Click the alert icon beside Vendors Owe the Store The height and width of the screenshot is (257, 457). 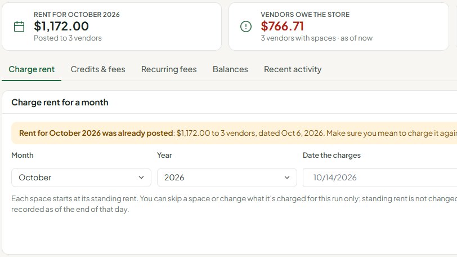[246, 26]
